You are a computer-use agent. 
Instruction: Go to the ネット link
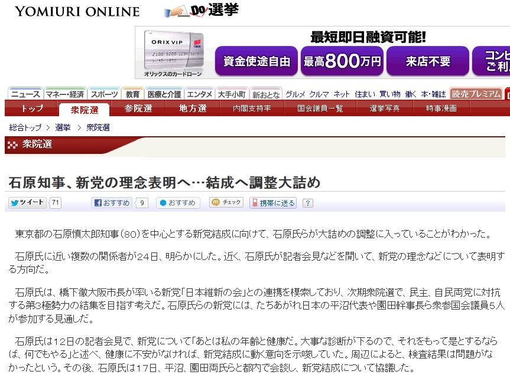pyautogui.click(x=342, y=94)
